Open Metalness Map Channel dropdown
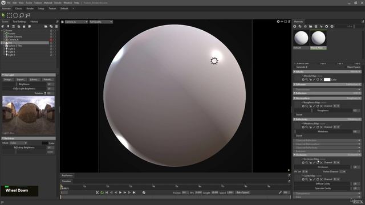Image resolution: width=365 pixels, height=205 pixels. click(336, 127)
